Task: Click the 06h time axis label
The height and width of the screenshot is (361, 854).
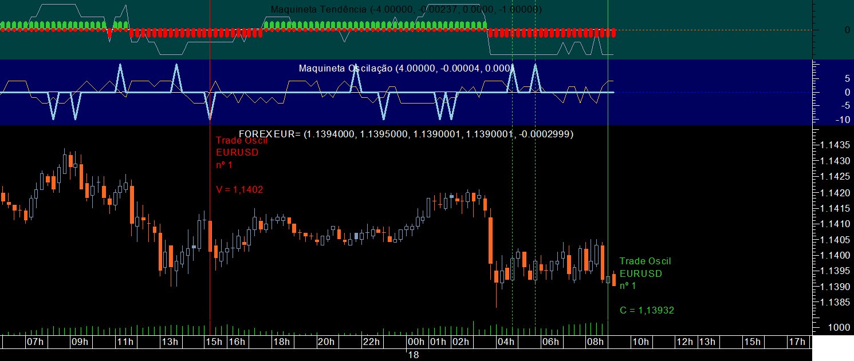Action: pos(550,342)
